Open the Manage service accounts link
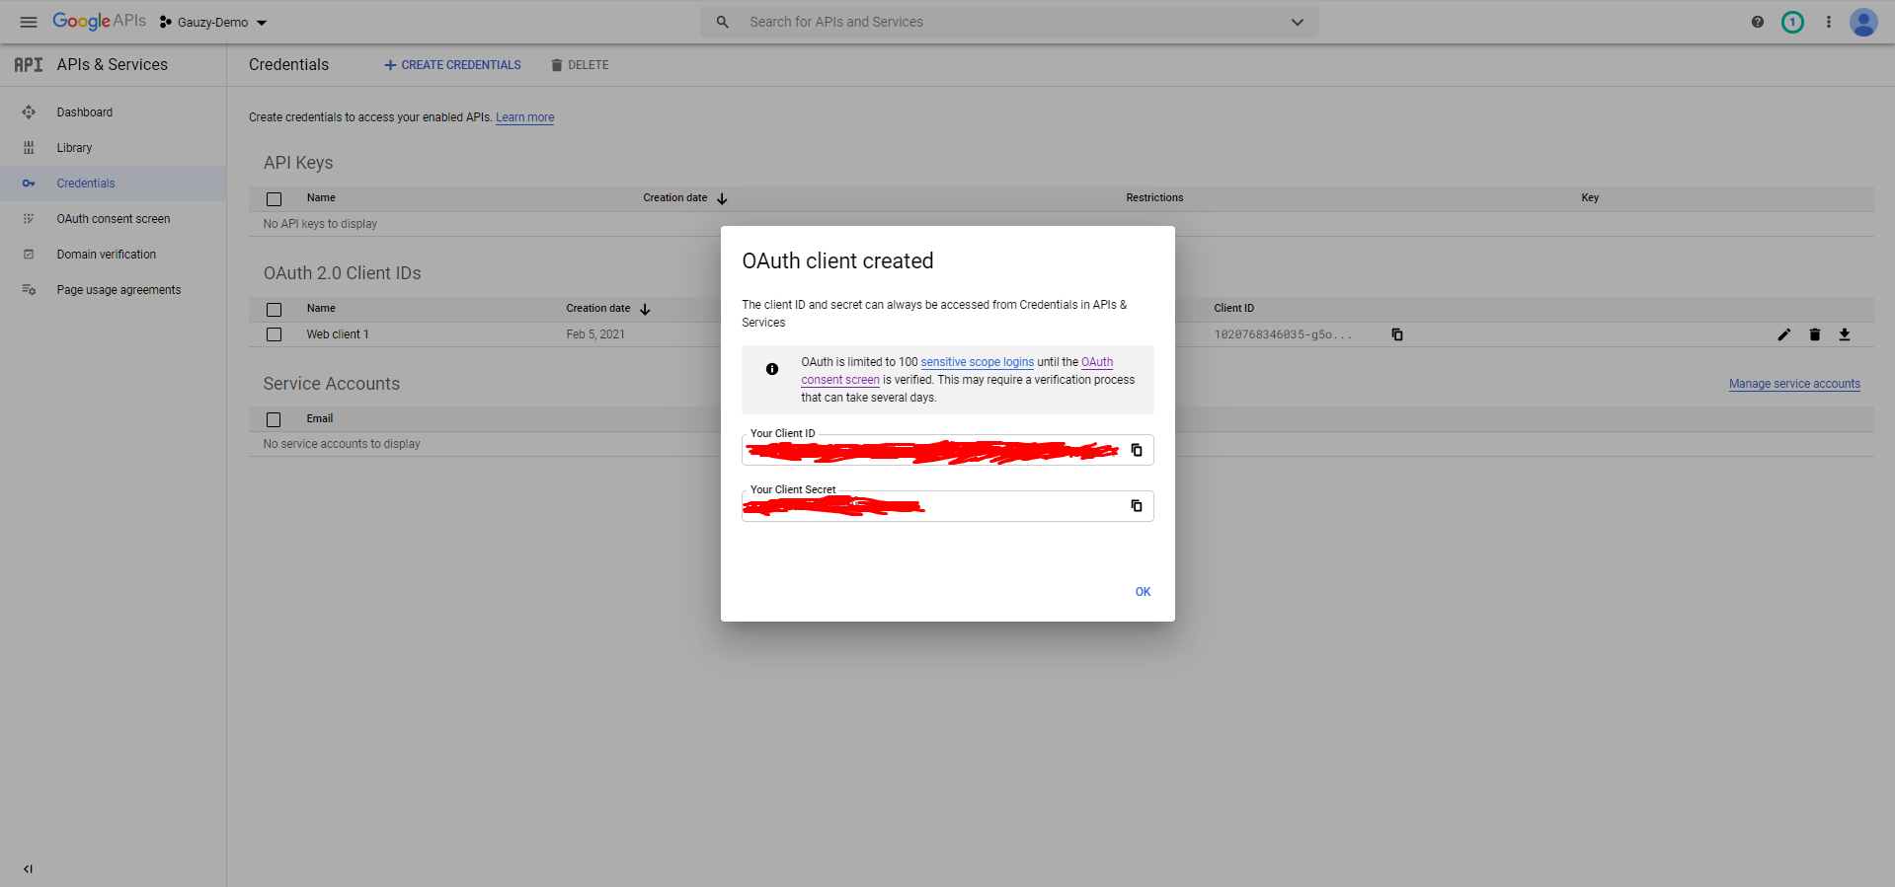Screen dimensions: 1895x887 [x=1794, y=384]
